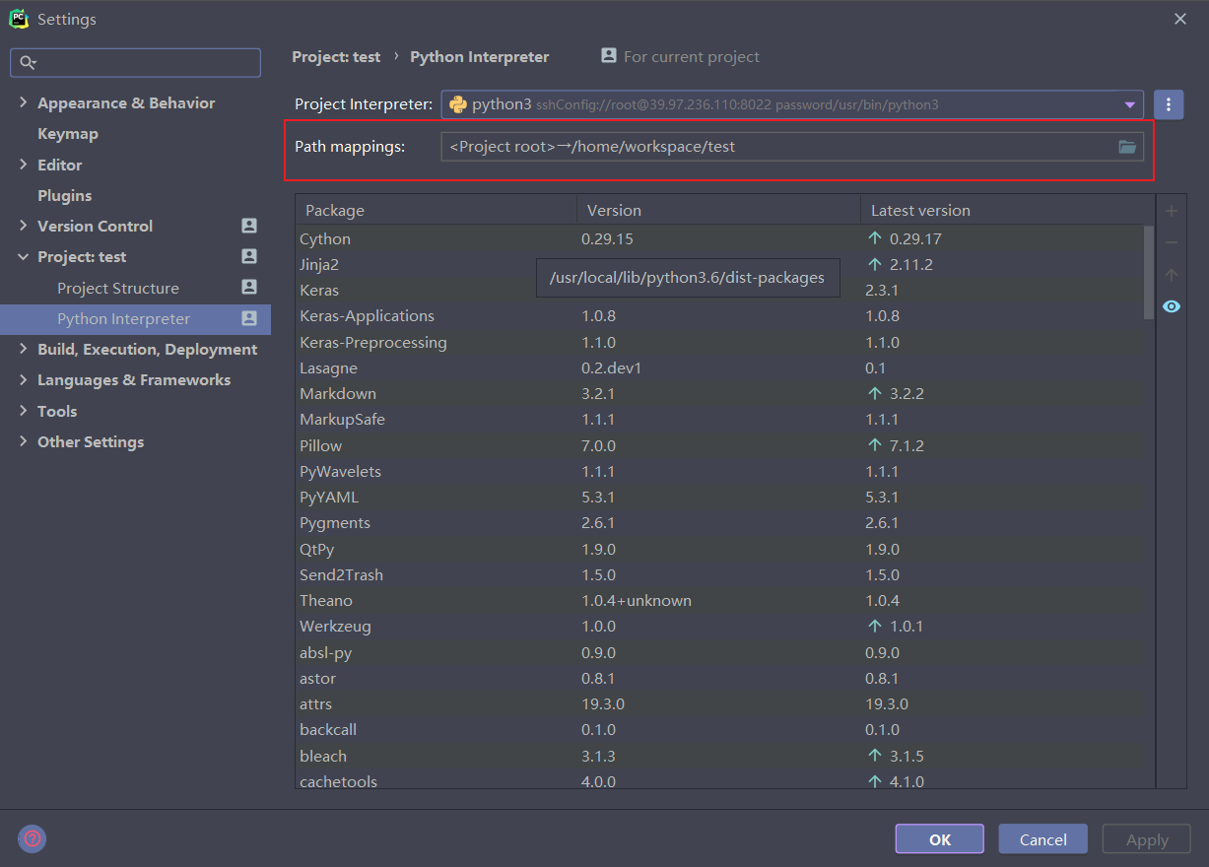Image resolution: width=1209 pixels, height=867 pixels.
Task: Select the Send2Trash package row
Action: coord(719,574)
